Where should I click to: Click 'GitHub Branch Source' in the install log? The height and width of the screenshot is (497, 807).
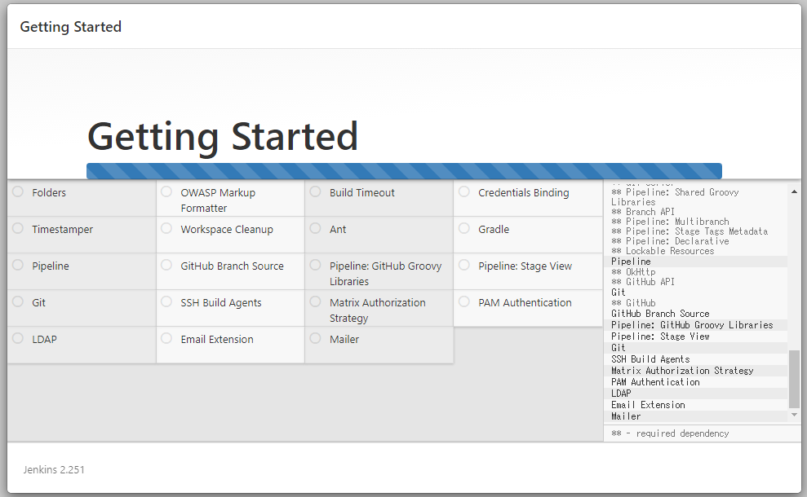click(x=660, y=314)
